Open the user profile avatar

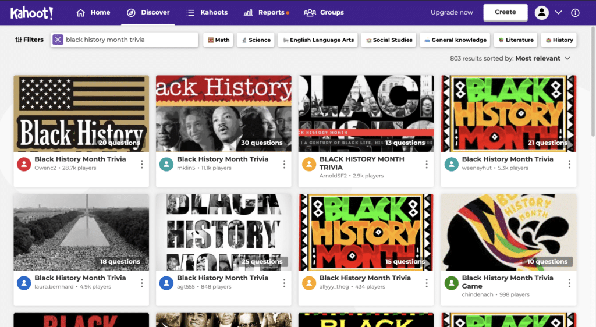coord(542,13)
